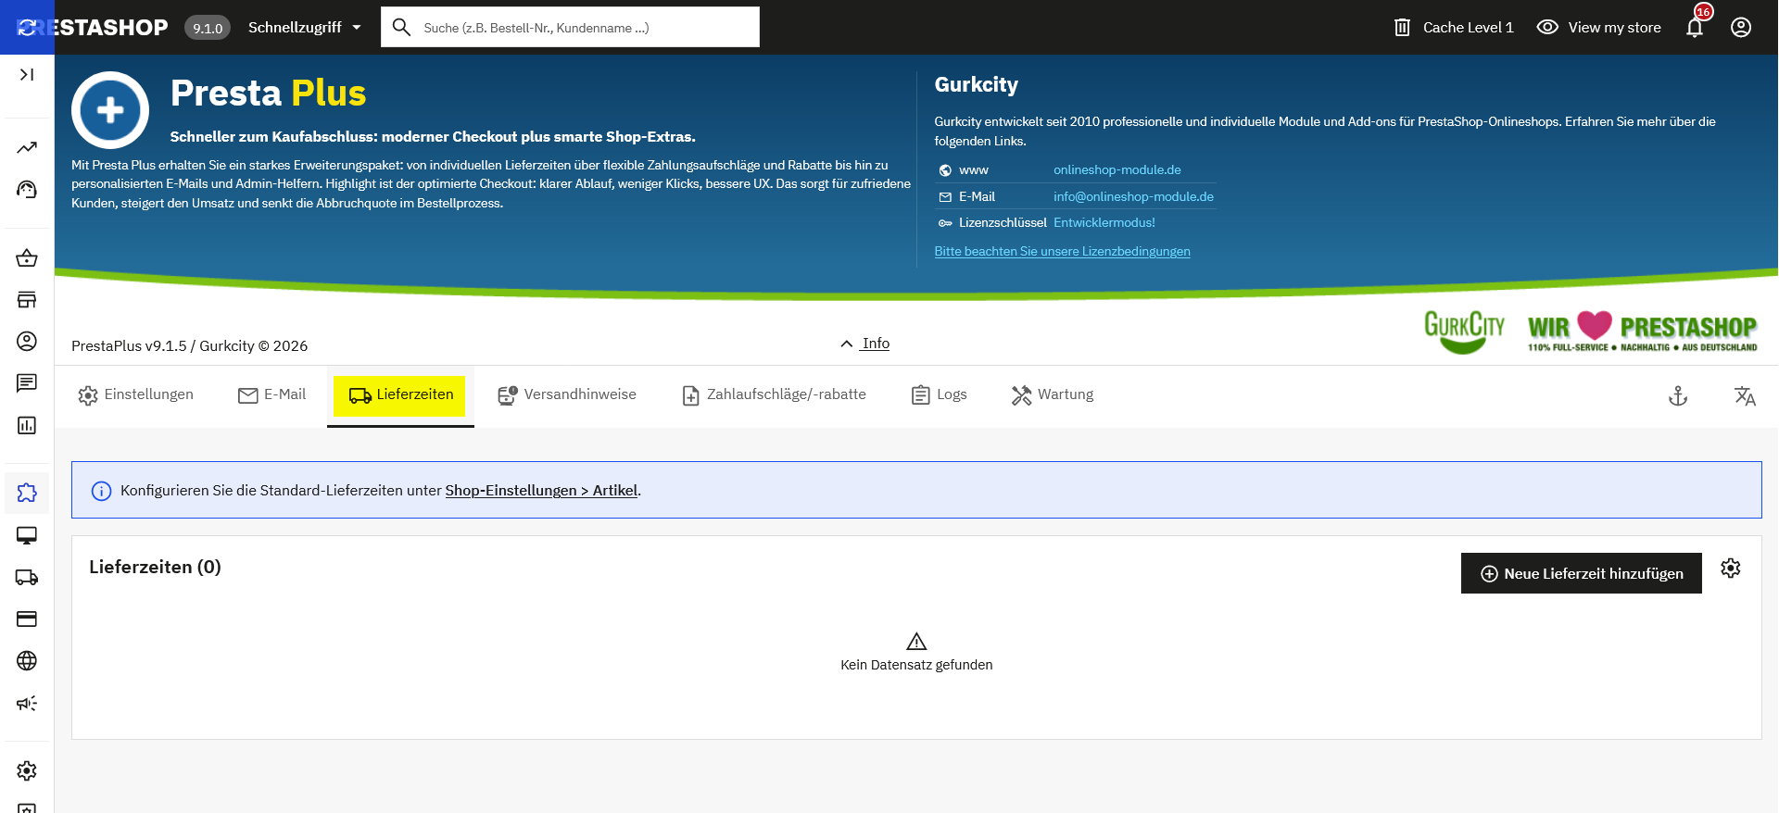Collapse the Info header section

click(864, 344)
